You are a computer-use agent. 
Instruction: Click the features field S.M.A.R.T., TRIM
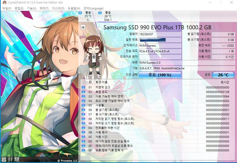click(187, 68)
